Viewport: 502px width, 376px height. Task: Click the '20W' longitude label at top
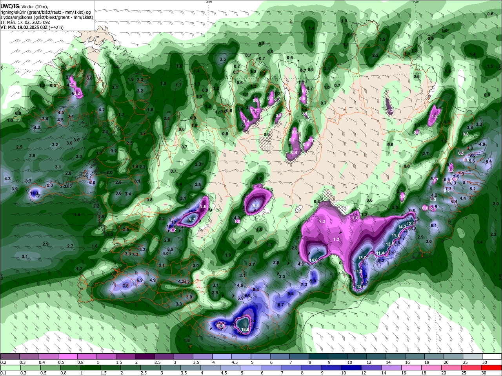click(209, 2)
